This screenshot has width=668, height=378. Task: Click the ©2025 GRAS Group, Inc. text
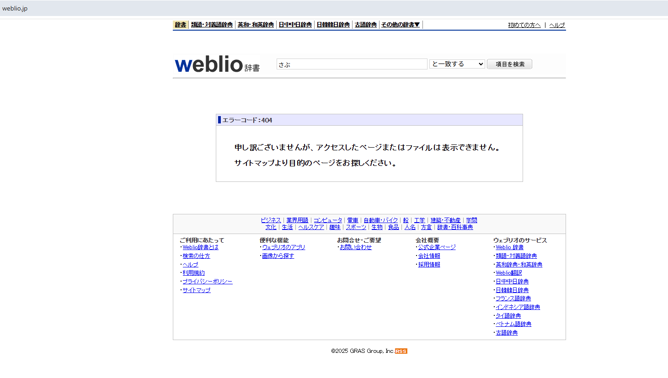(x=363, y=351)
